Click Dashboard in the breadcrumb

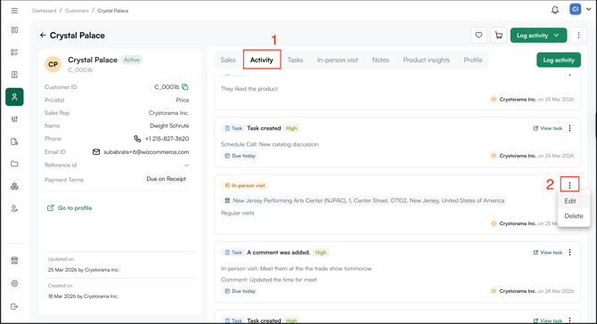click(x=45, y=11)
